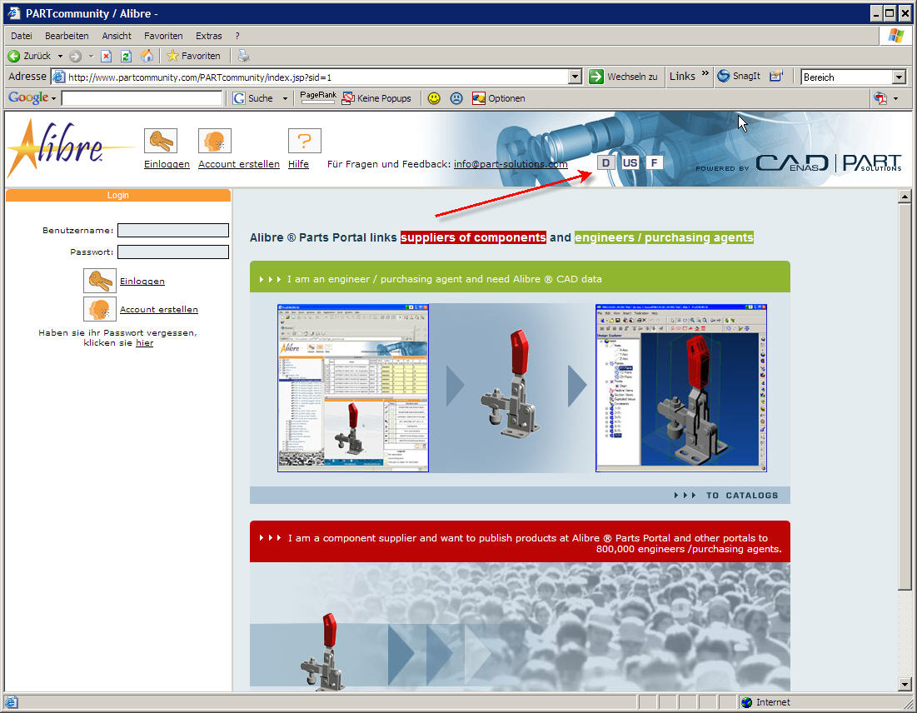Click the page scrollbar up arrow
917x713 pixels.
tap(905, 197)
